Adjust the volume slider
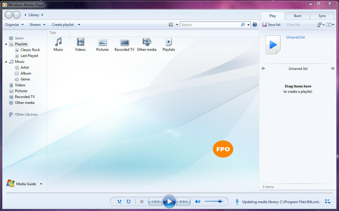 pos(214,202)
